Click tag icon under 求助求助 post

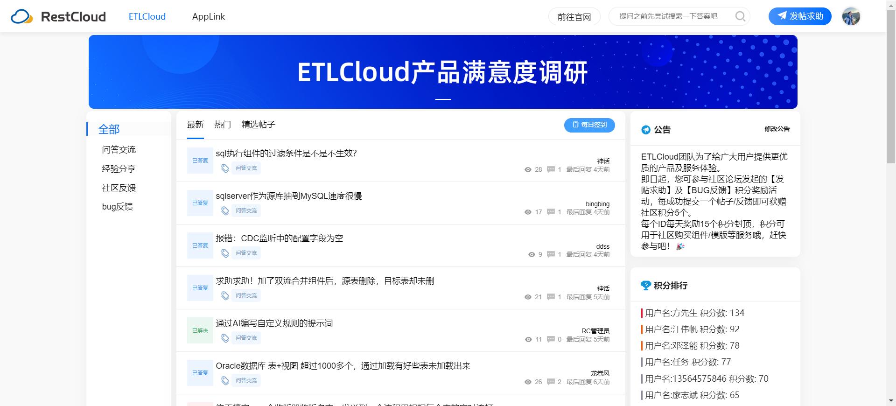tap(225, 295)
